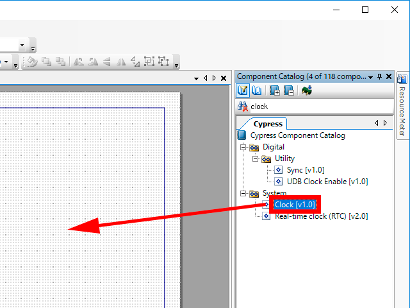Click into the 'clock' search field
Viewport: 410px width, 308px height.
click(321, 107)
